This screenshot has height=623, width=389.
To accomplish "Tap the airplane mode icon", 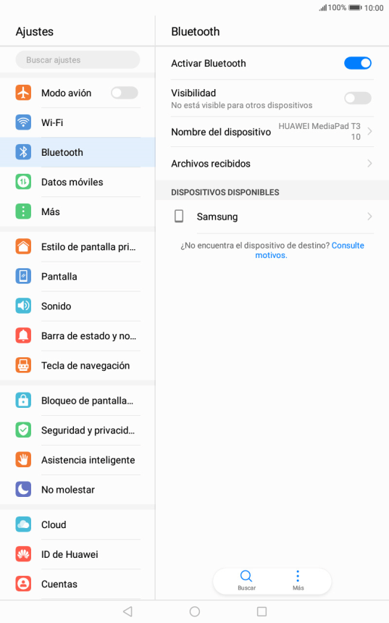I will point(23,93).
